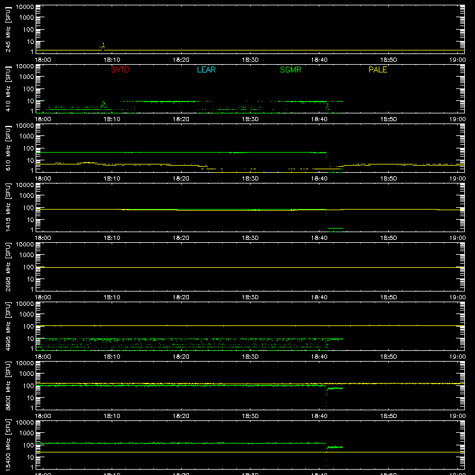Click the 10000 y-axis label of 245 MHz plot
475x475 pixels.
25,7
